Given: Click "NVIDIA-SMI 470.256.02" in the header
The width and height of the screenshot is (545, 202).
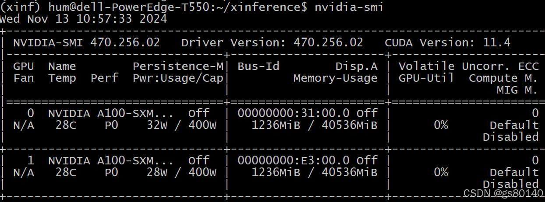Looking at the screenshot, I should [x=86, y=43].
